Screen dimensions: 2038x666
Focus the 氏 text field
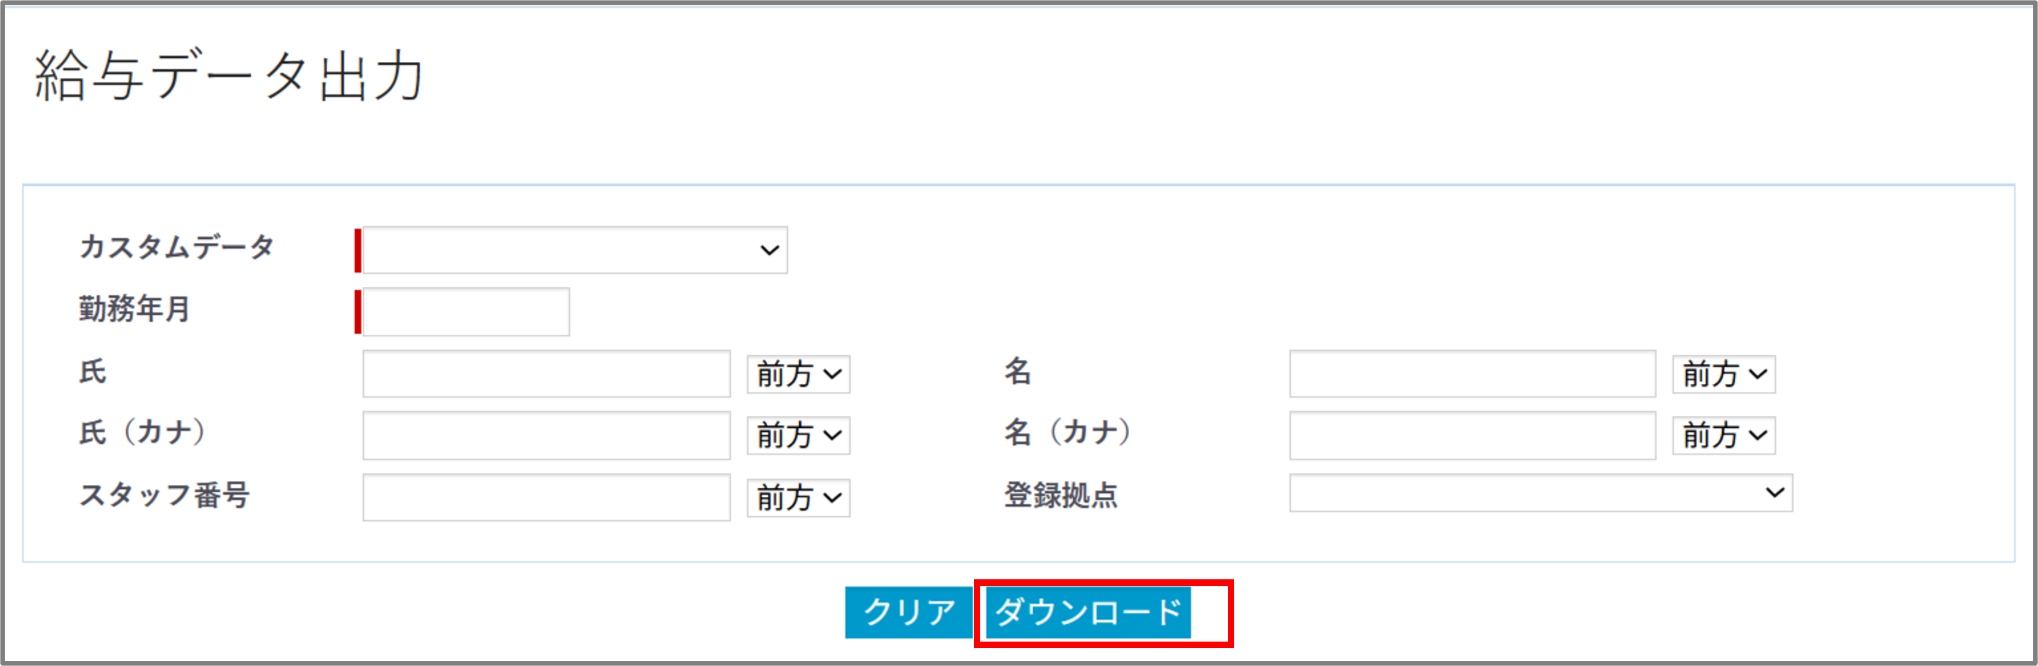tap(546, 373)
